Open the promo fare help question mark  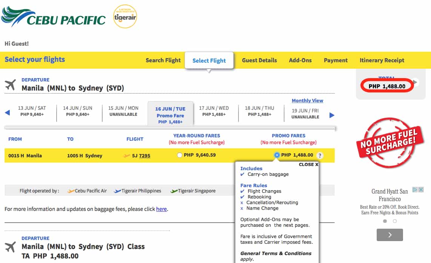(x=320, y=155)
